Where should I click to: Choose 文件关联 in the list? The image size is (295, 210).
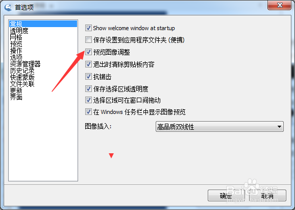point(22,84)
